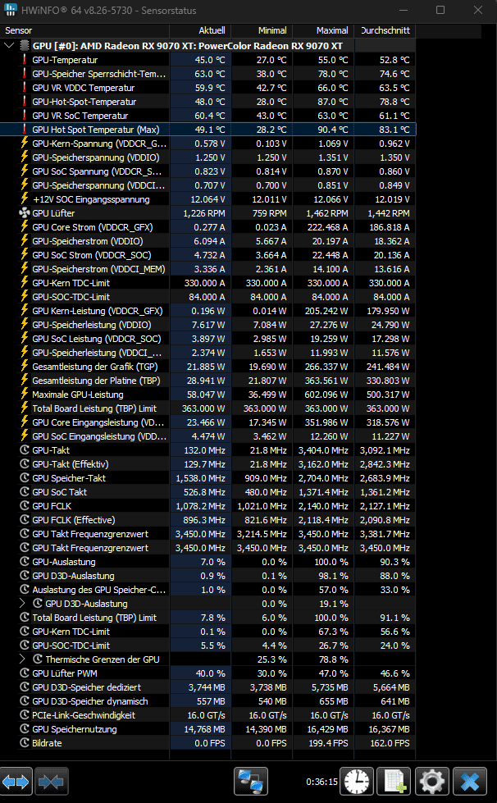Image resolution: width=497 pixels, height=803 pixels.
Task: Collapse the AMD Radeon RX 9070 XT group
Action: (x=9, y=46)
